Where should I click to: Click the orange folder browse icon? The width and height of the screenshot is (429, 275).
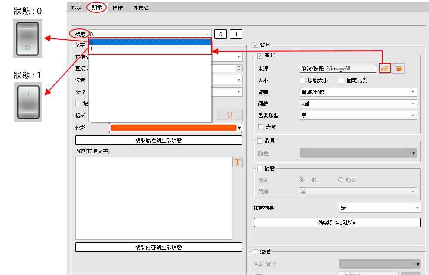(x=399, y=69)
